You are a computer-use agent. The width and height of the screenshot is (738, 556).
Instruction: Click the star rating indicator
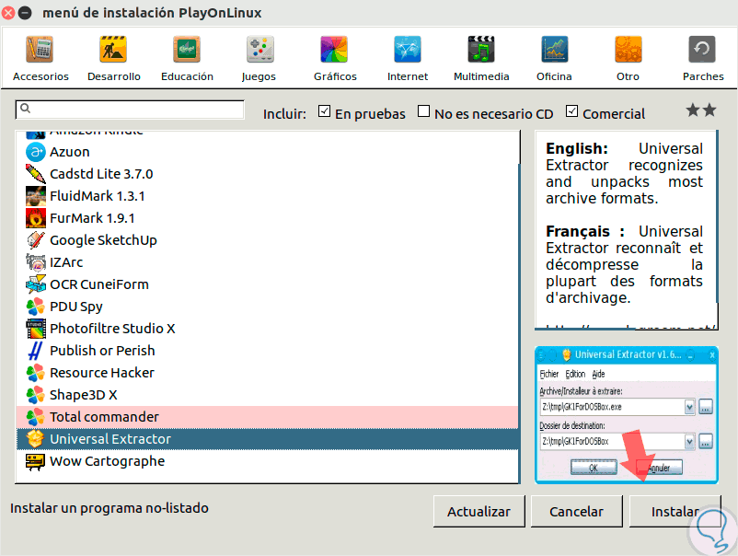(701, 110)
